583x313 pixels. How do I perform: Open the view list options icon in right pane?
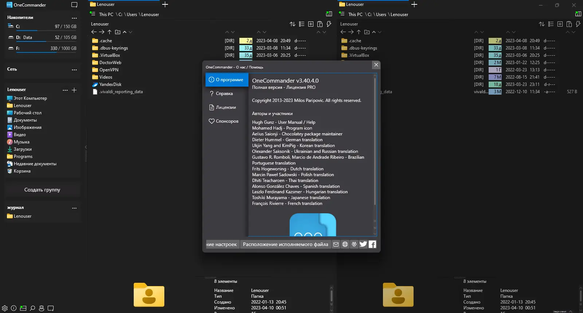point(551,24)
